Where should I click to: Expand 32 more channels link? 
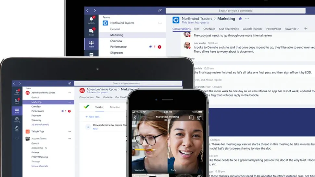click(40, 125)
